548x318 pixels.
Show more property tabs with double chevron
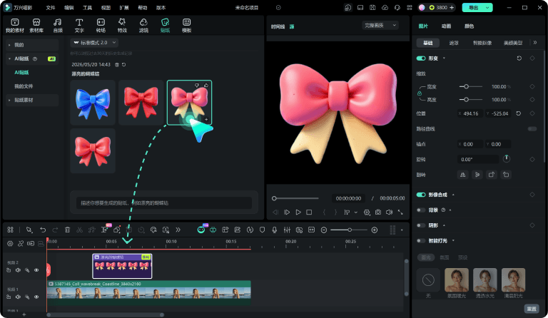tap(535, 43)
